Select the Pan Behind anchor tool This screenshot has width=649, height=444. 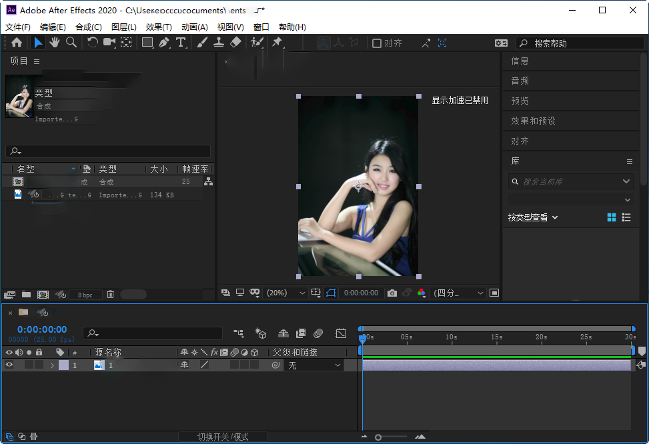[x=126, y=42]
